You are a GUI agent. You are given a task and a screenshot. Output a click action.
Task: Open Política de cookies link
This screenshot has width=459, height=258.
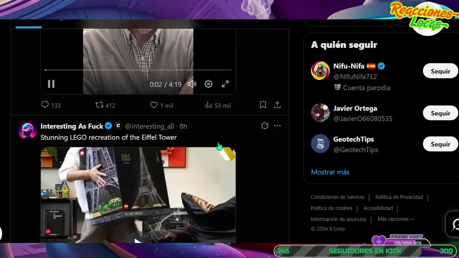click(x=331, y=208)
